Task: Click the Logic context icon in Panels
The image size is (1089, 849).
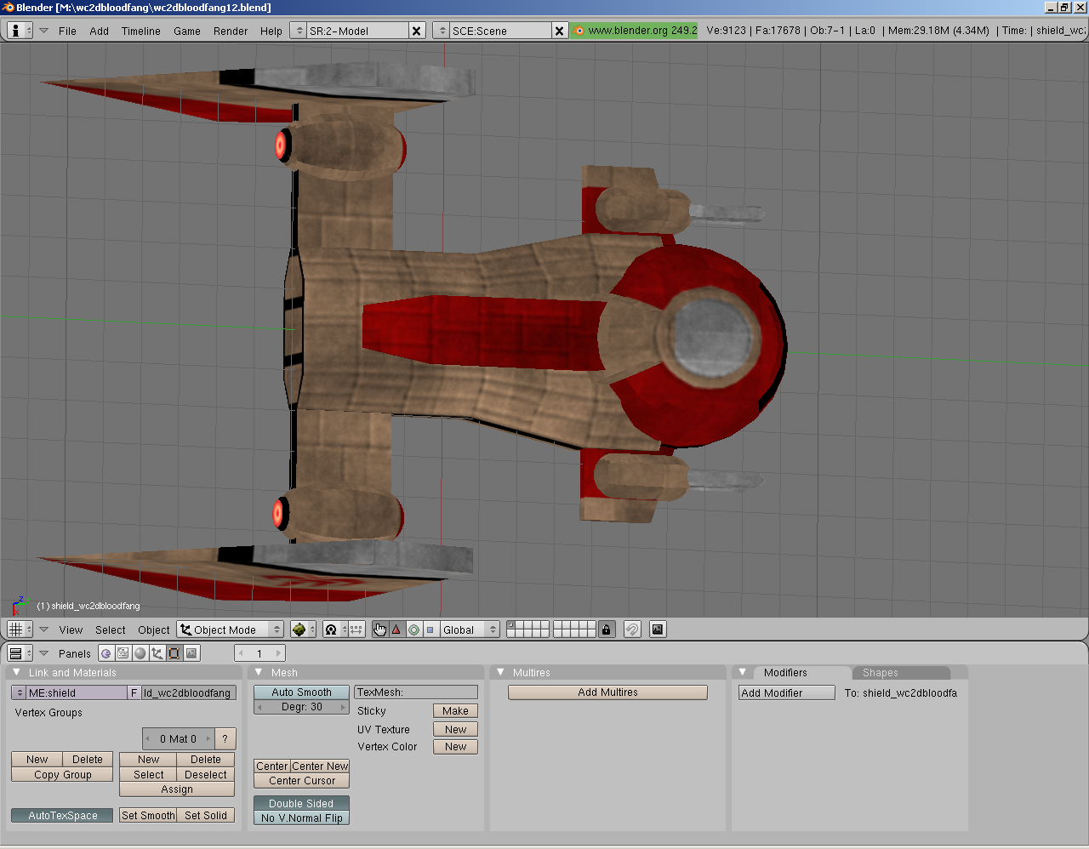Action: [x=106, y=653]
